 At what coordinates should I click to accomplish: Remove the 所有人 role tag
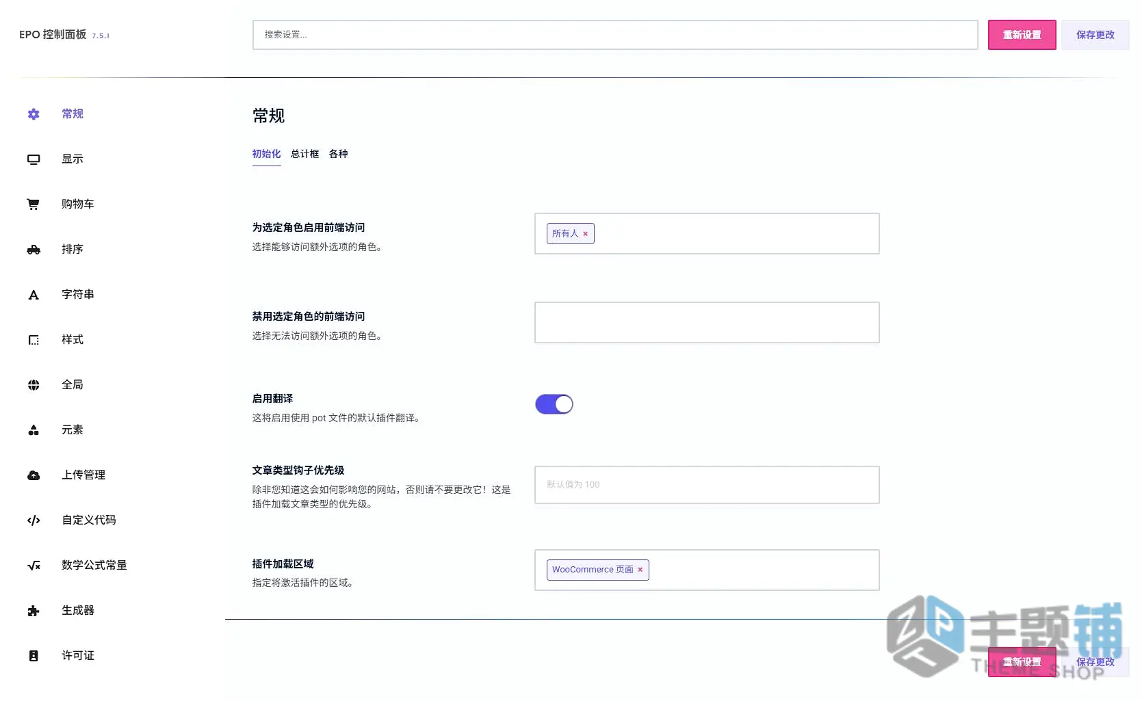pos(585,234)
